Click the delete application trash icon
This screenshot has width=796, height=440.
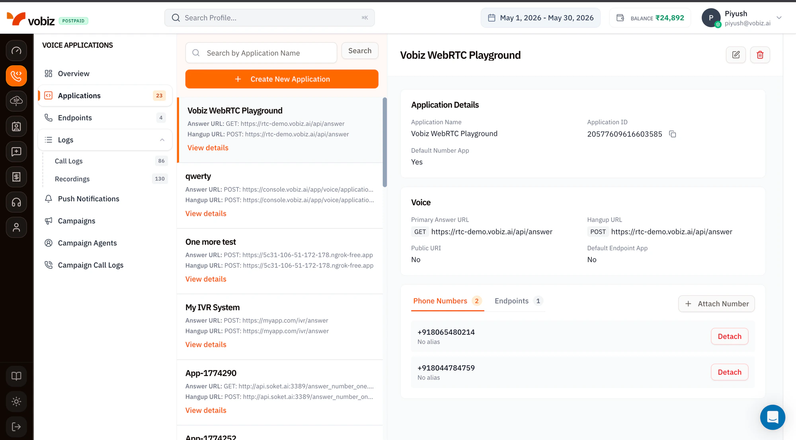tap(760, 55)
